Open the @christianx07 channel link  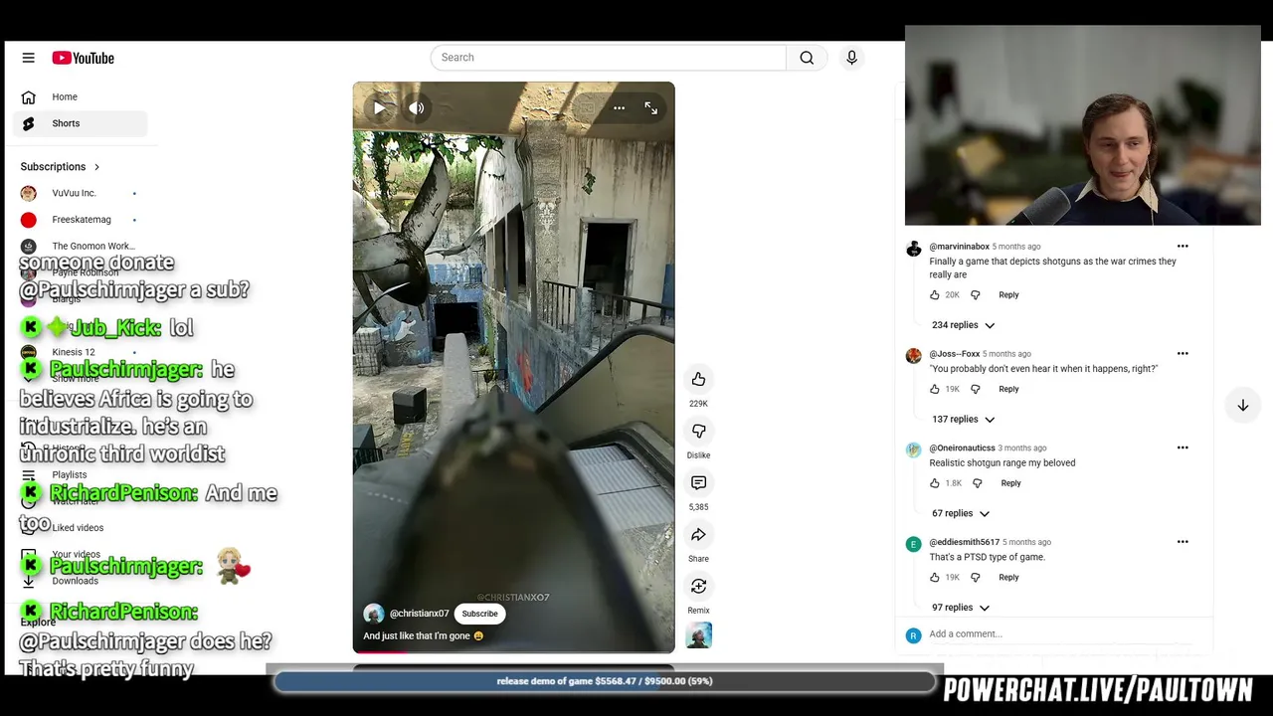[419, 614]
